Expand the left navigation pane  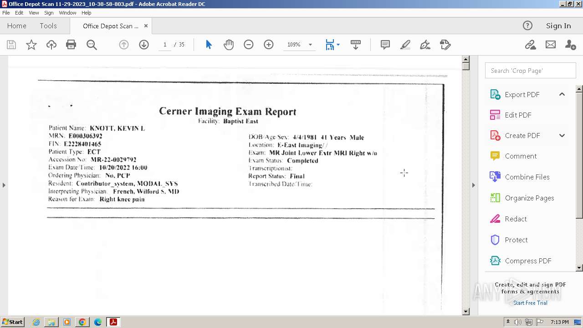4,185
